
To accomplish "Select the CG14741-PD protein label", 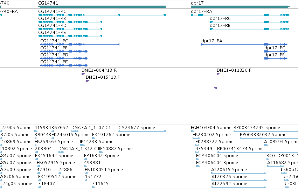I will [x=54, y=55].
